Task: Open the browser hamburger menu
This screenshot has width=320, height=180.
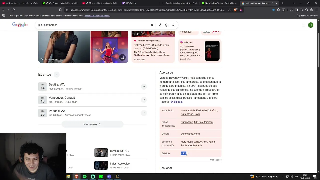Action: [316, 10]
